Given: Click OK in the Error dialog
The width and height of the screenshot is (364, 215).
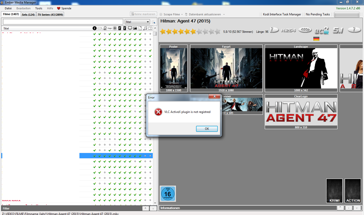Looking at the screenshot, I should pyautogui.click(x=207, y=129).
